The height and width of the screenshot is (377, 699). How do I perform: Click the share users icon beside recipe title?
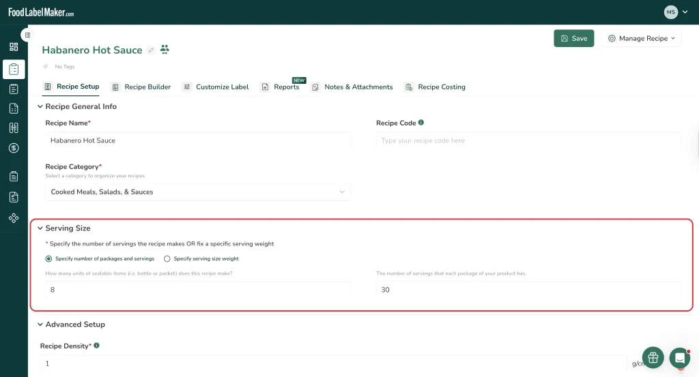tap(165, 49)
